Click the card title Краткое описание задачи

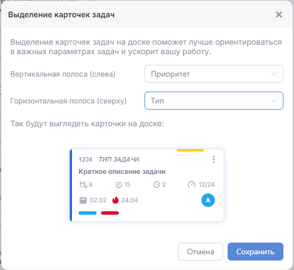pos(122,172)
